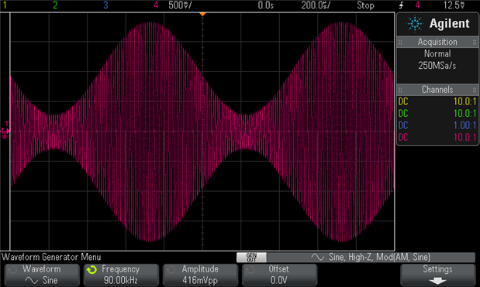Select channel 3 indicator in top bar
The image size is (480, 287).
click(105, 5)
